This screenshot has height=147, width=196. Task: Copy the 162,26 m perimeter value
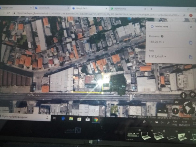(191, 43)
